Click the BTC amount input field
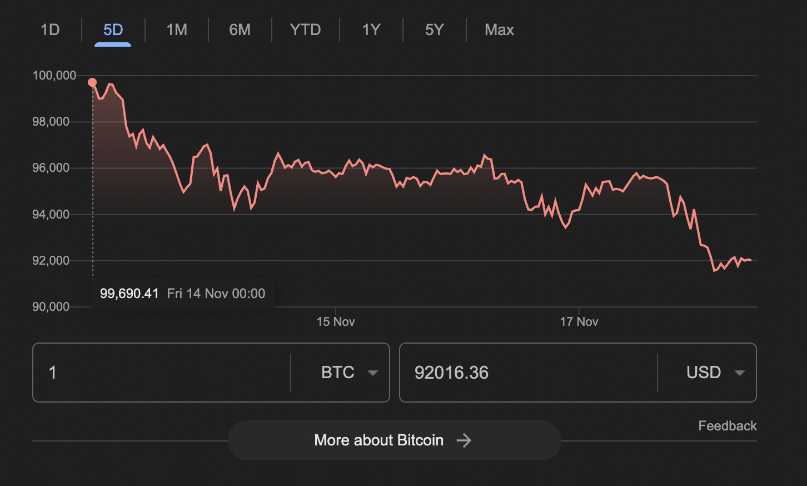 pyautogui.click(x=161, y=373)
